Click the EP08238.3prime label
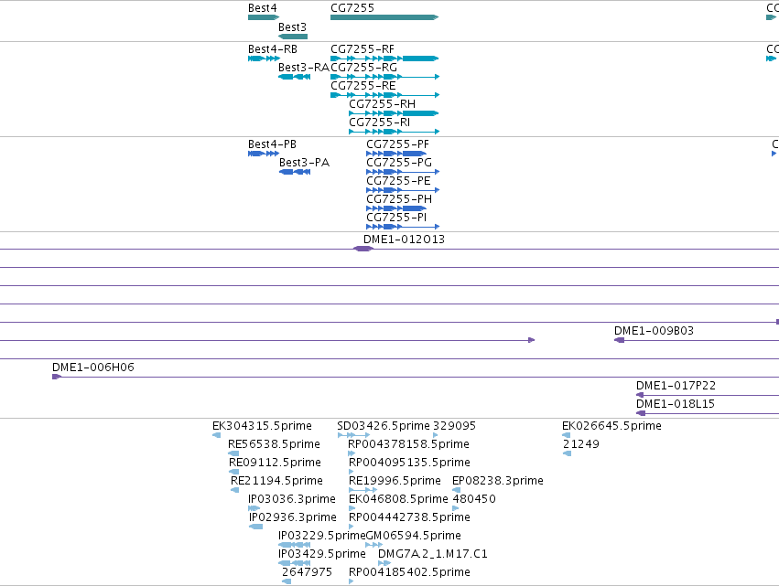 coord(498,480)
